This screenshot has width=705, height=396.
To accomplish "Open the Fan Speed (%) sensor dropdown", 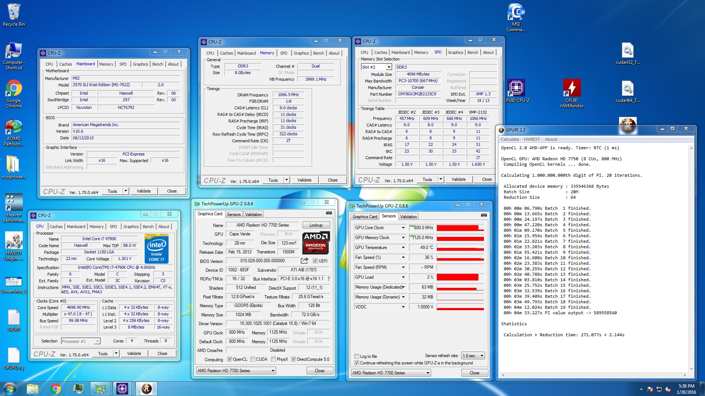I will (x=403, y=257).
